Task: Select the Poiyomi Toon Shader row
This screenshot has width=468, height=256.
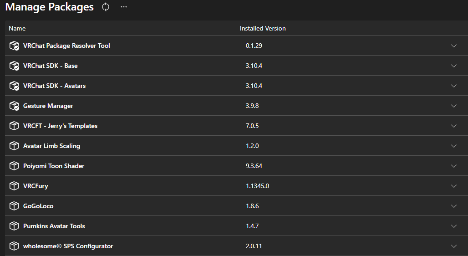Action: [236, 166]
